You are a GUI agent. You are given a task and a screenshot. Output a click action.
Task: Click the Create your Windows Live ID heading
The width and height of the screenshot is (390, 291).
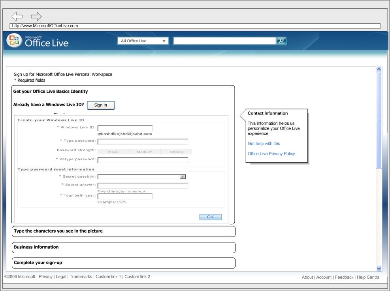tap(51, 120)
